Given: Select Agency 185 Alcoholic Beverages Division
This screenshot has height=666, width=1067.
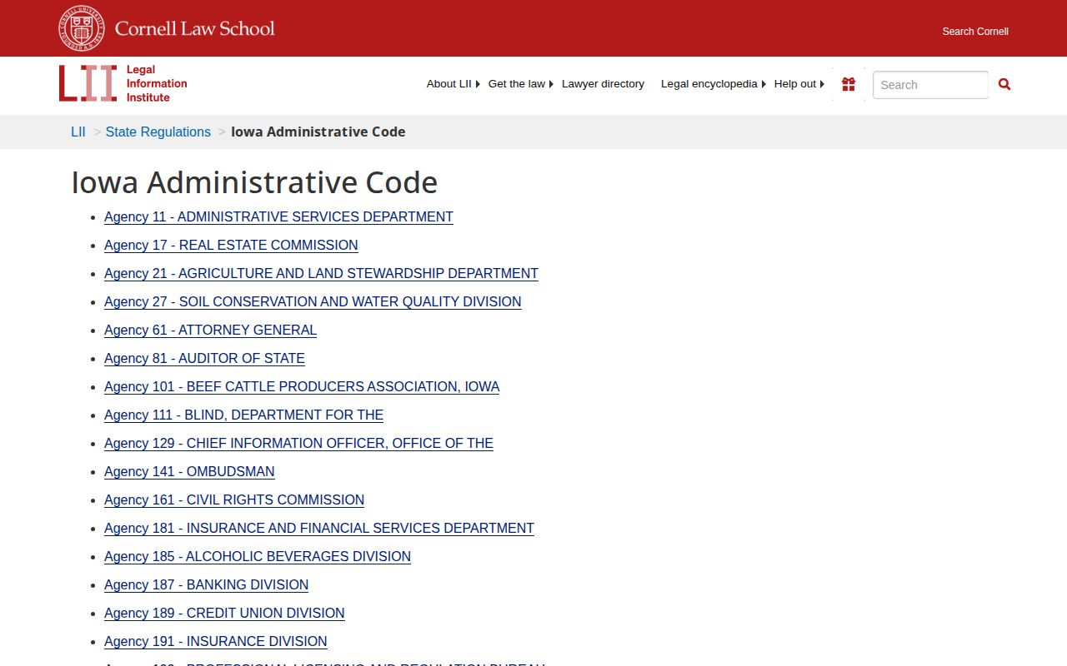Looking at the screenshot, I should pos(258,557).
